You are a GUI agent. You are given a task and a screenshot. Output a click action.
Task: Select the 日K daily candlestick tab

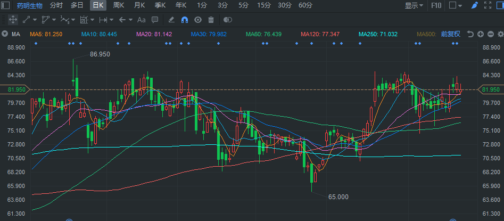pyautogui.click(x=98, y=5)
